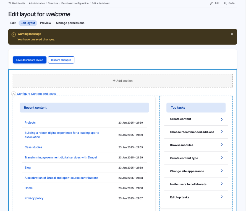
Task: Open Configure Content and tasks link
Action: (x=36, y=94)
